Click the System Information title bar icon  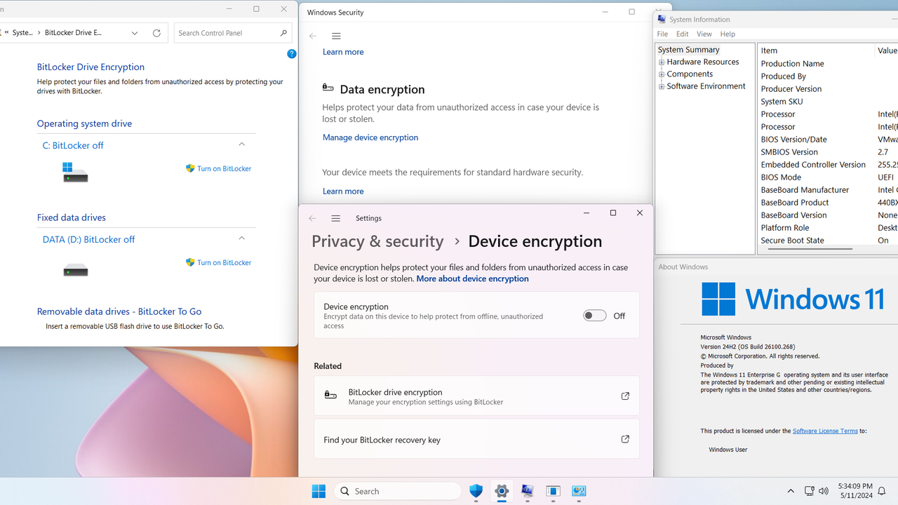coord(662,20)
